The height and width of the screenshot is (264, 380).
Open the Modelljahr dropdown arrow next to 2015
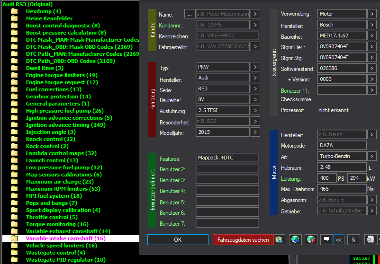(255, 132)
